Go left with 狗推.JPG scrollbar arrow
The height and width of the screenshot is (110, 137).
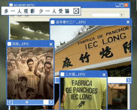10,102
